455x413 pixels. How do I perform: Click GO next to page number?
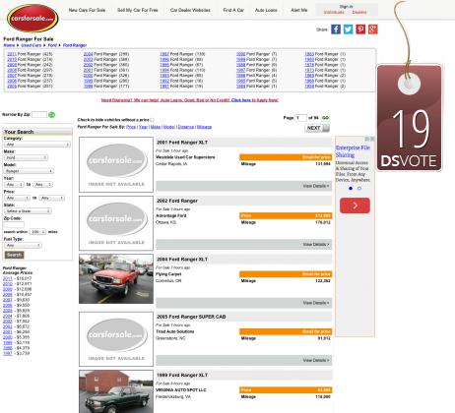click(325, 118)
